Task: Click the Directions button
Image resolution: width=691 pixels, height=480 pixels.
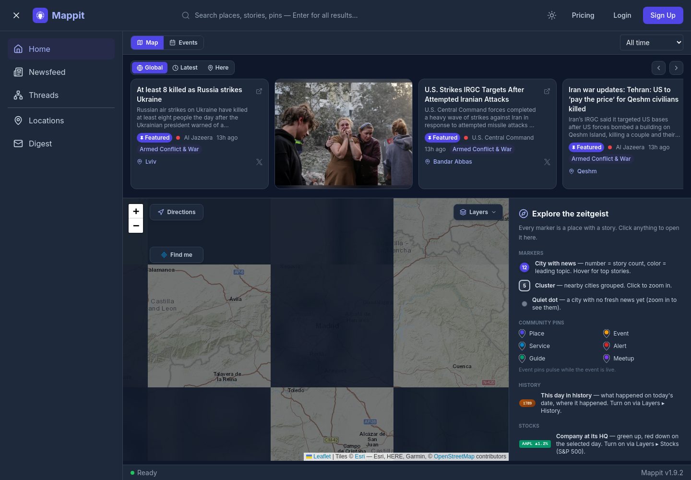Action: [x=177, y=212]
